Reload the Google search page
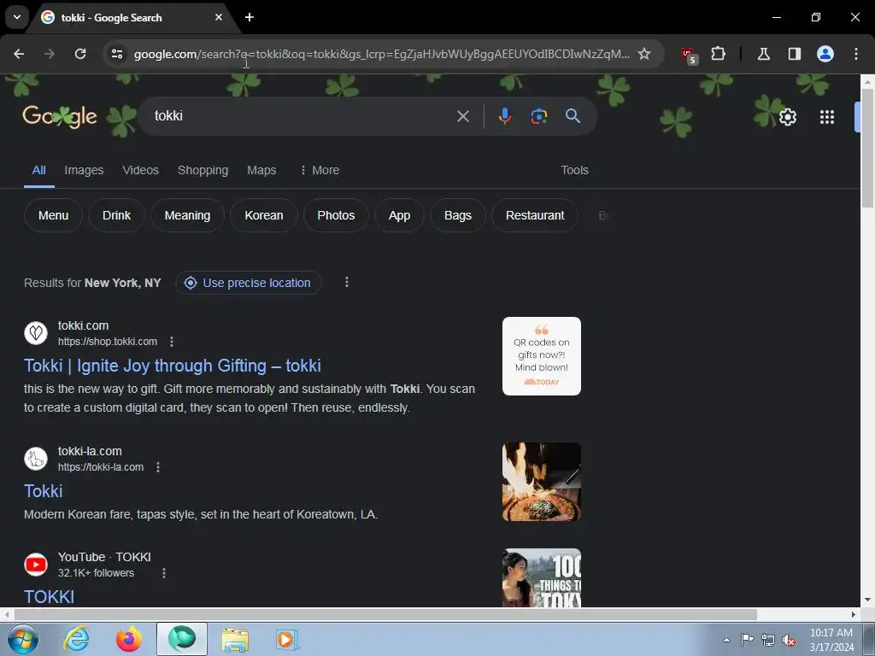Screen dimensions: 875x656 point(80,54)
